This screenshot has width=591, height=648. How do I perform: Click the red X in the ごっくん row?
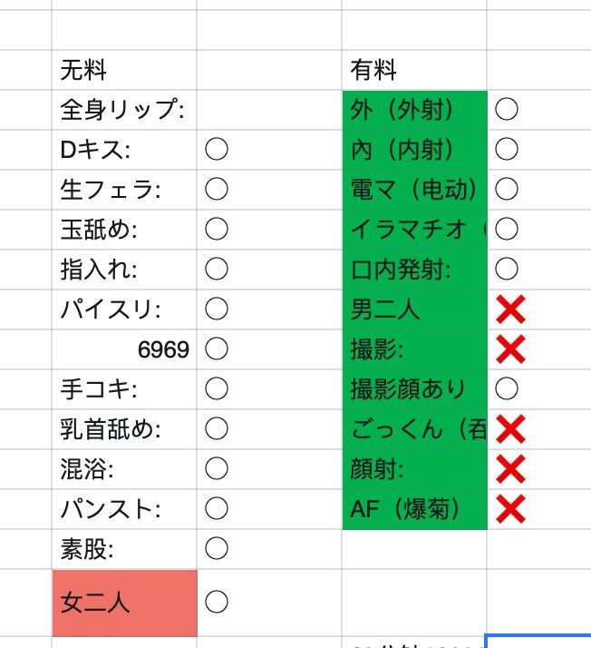(x=510, y=429)
